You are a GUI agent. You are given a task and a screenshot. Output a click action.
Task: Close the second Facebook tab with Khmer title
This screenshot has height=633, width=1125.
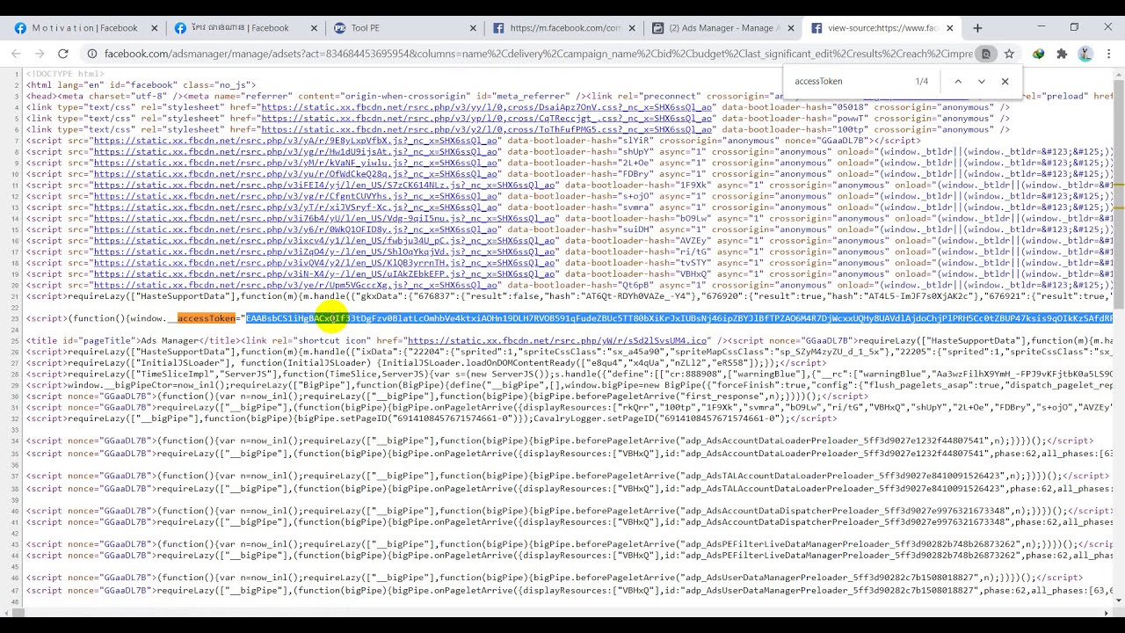coord(314,28)
